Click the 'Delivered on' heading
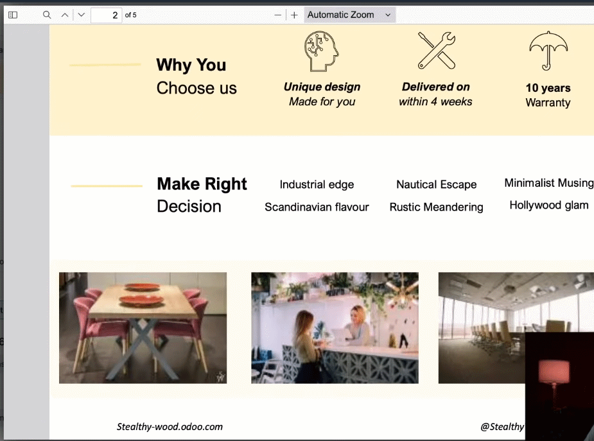The width and height of the screenshot is (594, 441). 435,87
